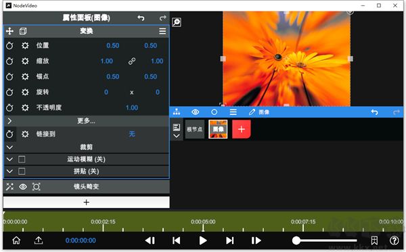The height and width of the screenshot is (252, 406).
Task: Redo in the blue layer bar
Action: coord(396,112)
